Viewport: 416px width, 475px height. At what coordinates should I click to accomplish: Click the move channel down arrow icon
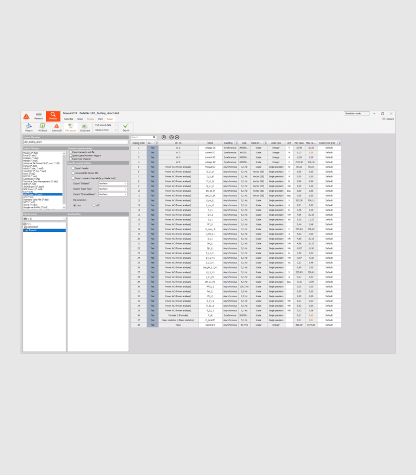click(177, 137)
